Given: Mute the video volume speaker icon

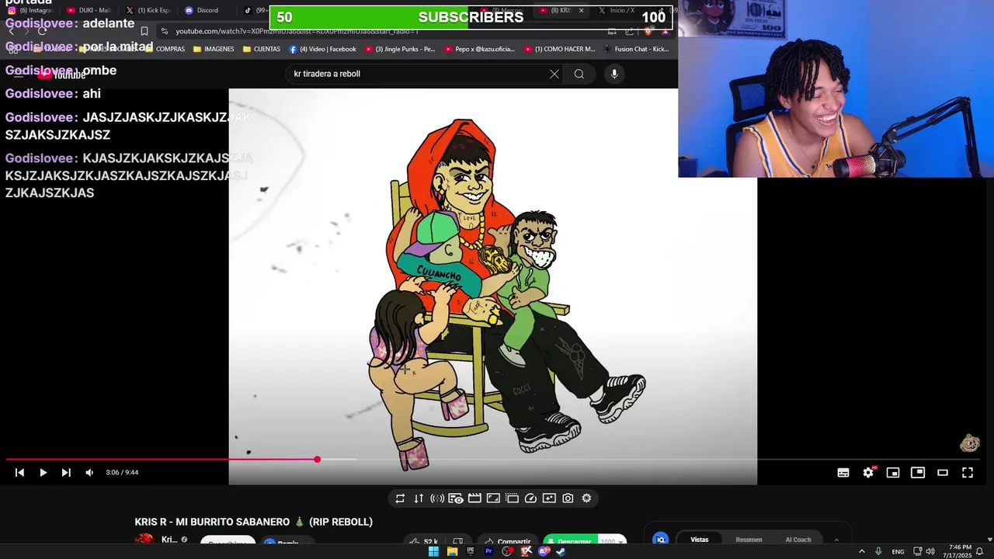Looking at the screenshot, I should coord(89,472).
